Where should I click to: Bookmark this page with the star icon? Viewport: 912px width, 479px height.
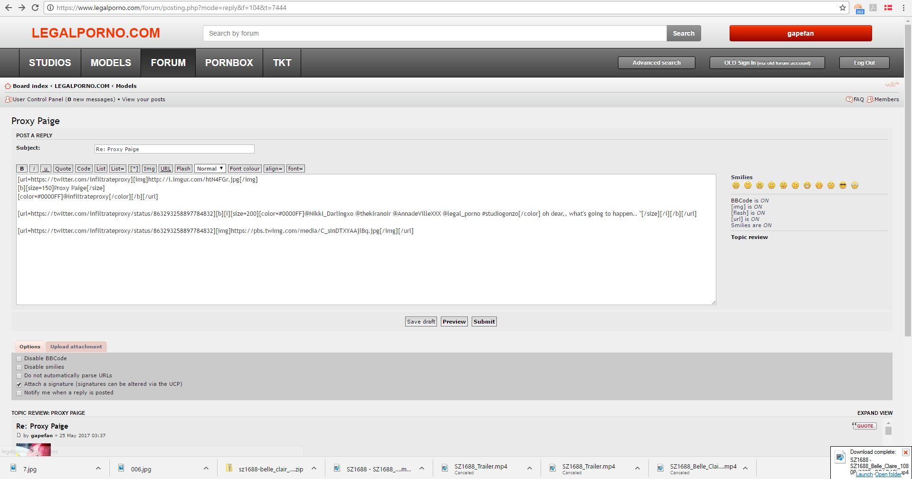842,8
